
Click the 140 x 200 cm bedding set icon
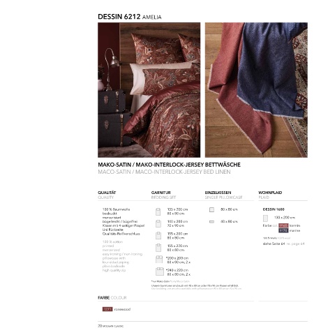(158, 223)
